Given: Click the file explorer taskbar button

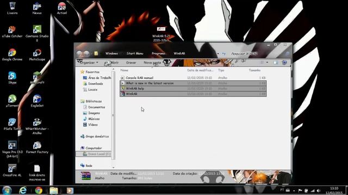Looking at the screenshot, I should click(54, 190).
